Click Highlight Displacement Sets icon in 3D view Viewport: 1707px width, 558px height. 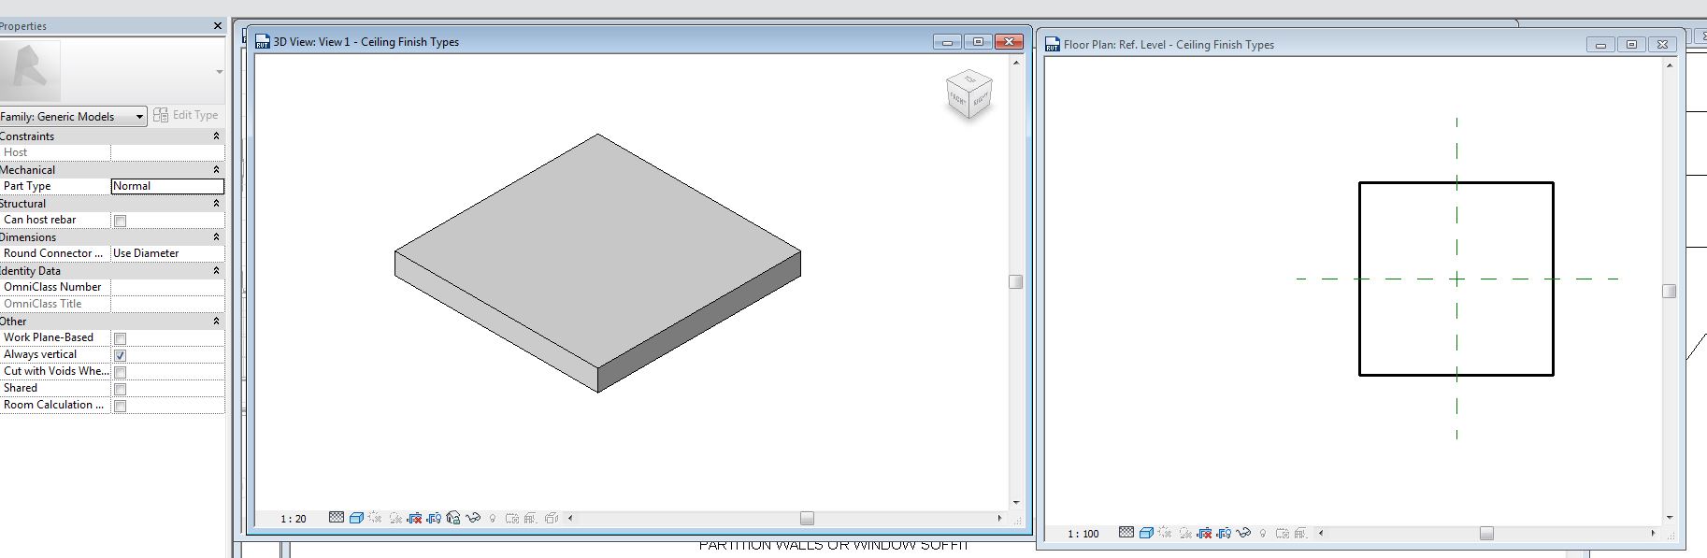pos(551,518)
